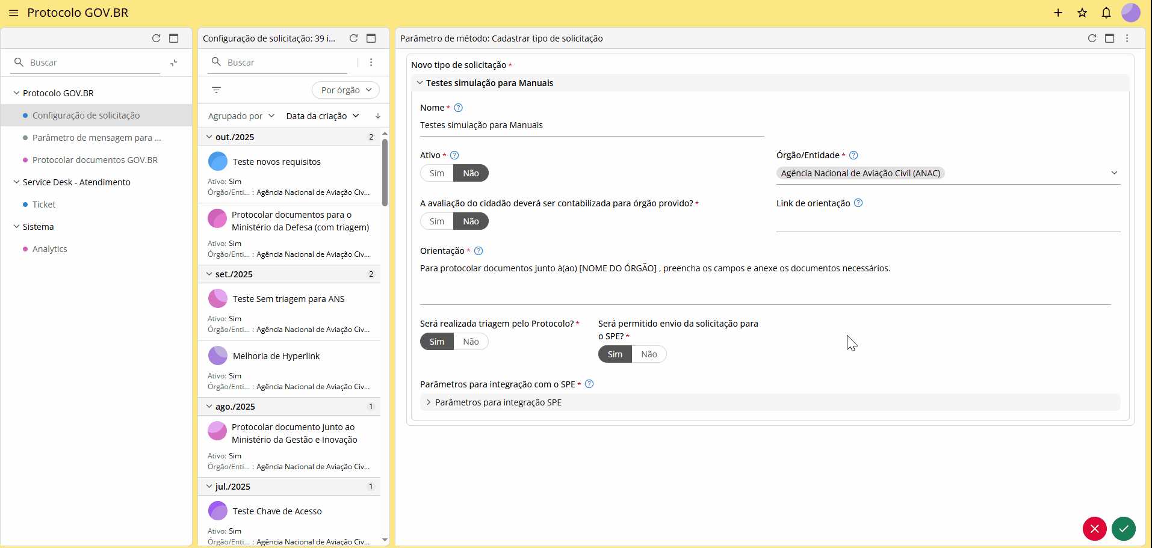Collapse the Protocolo GOV.BR tree node
This screenshot has width=1152, height=548.
point(16,93)
